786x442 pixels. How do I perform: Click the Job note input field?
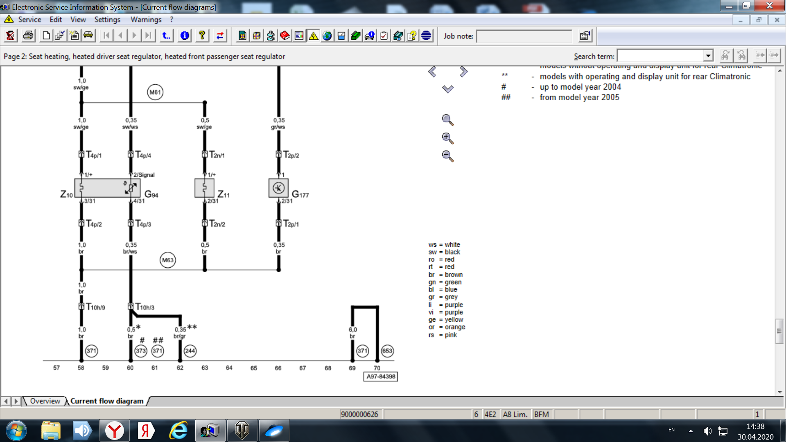point(524,36)
